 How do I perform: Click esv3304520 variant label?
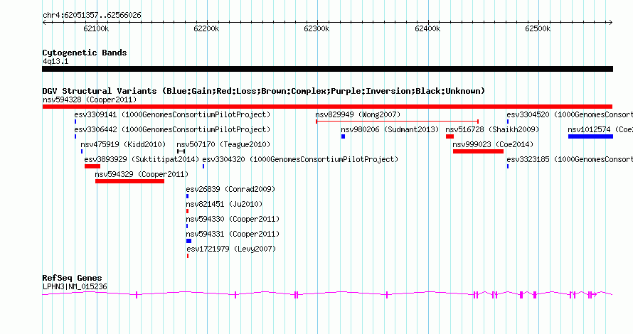[570, 114]
